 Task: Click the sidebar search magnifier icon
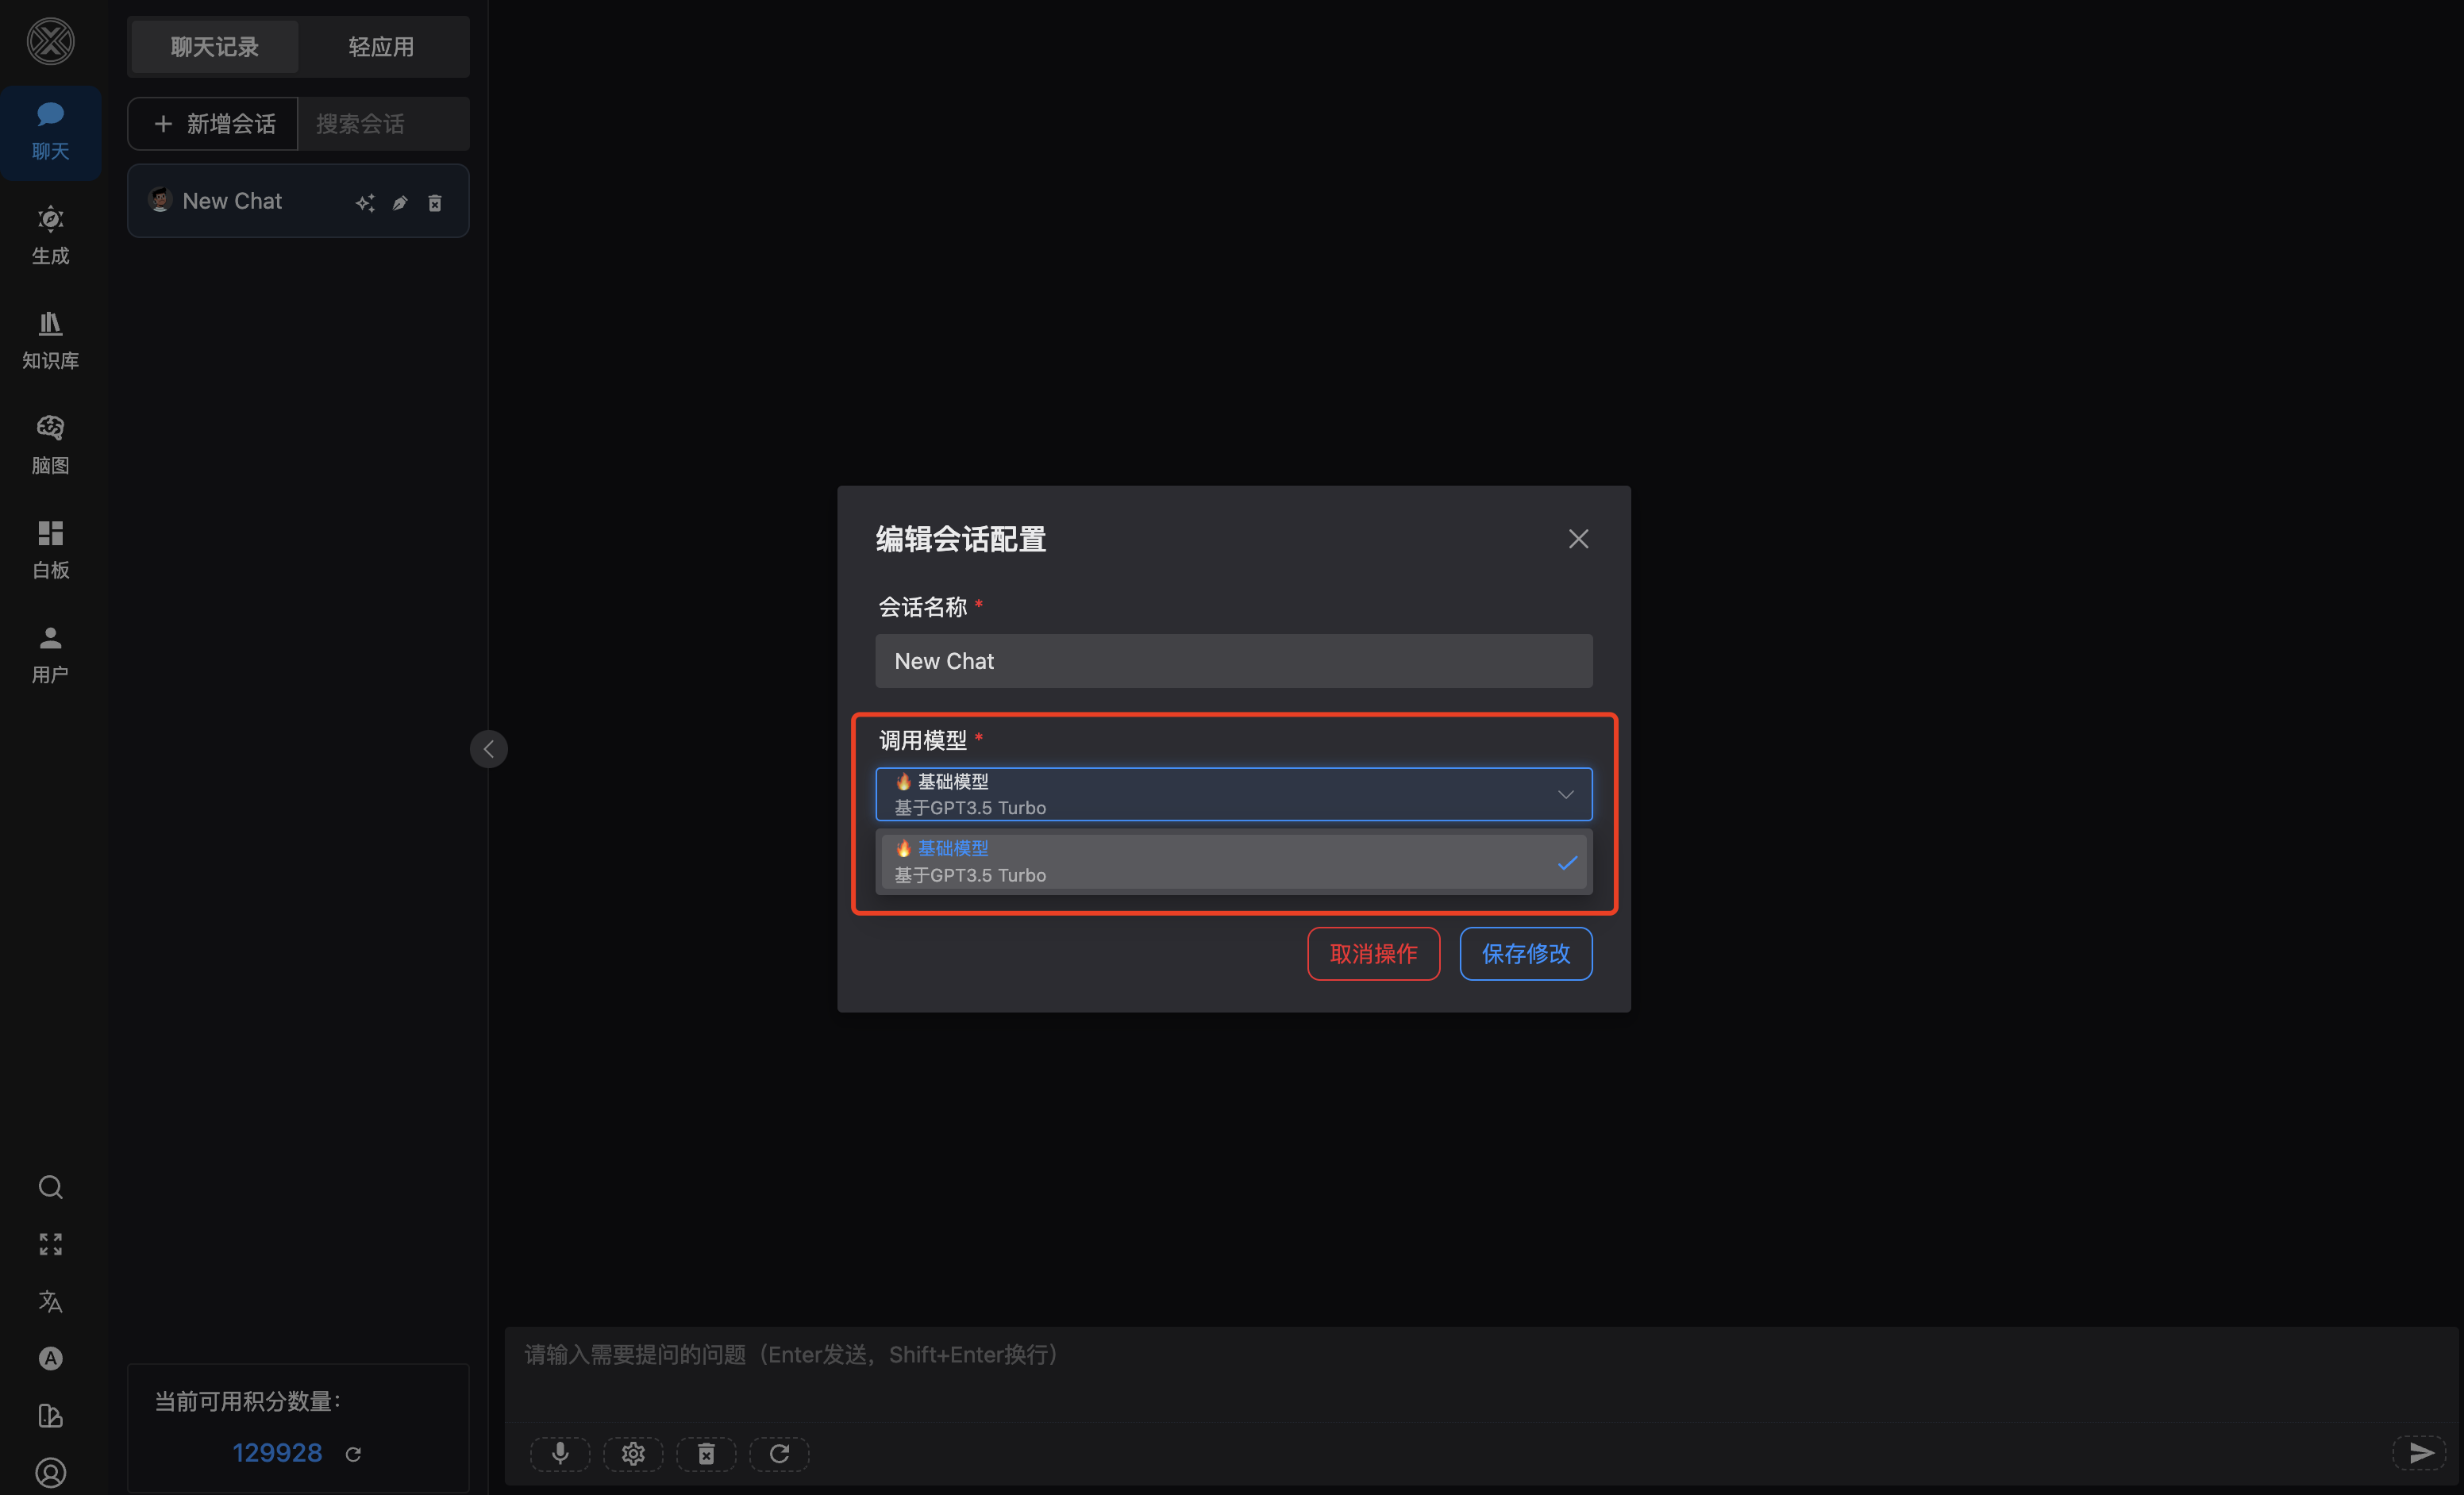(50, 1187)
